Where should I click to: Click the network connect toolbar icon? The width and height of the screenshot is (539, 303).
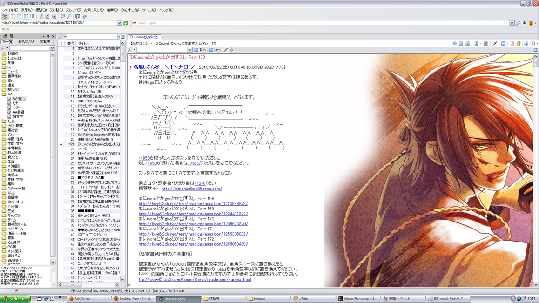tap(5, 16)
